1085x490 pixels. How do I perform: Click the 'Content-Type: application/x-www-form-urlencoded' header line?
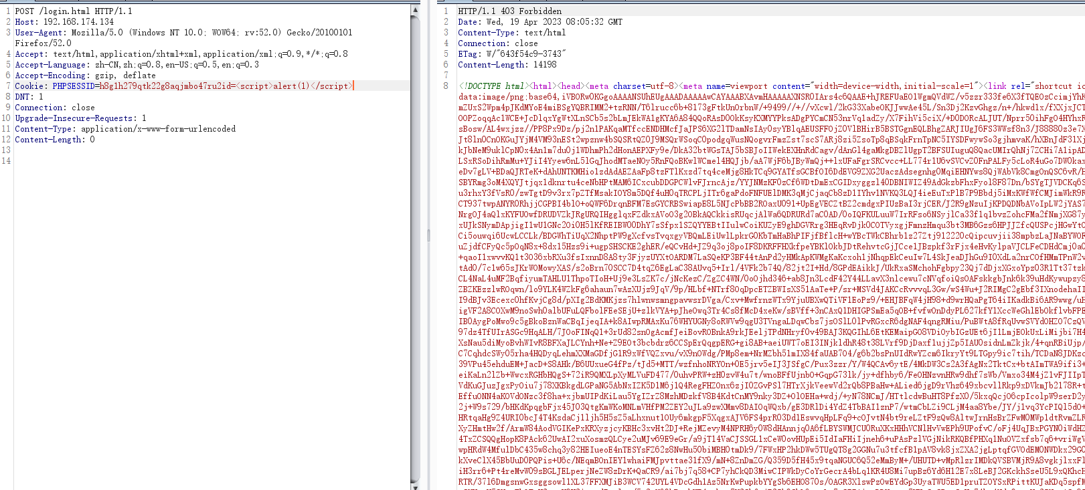[125, 128]
